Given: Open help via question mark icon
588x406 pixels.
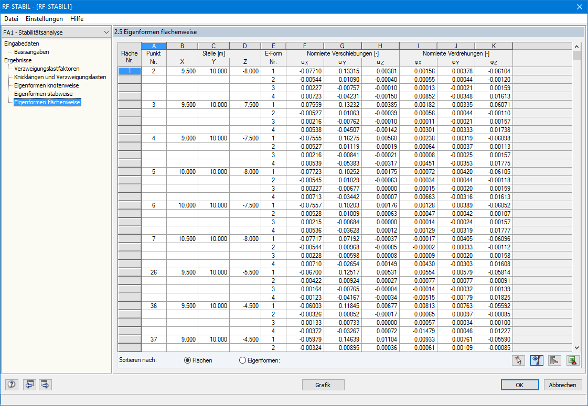Looking at the screenshot, I should coord(12,385).
